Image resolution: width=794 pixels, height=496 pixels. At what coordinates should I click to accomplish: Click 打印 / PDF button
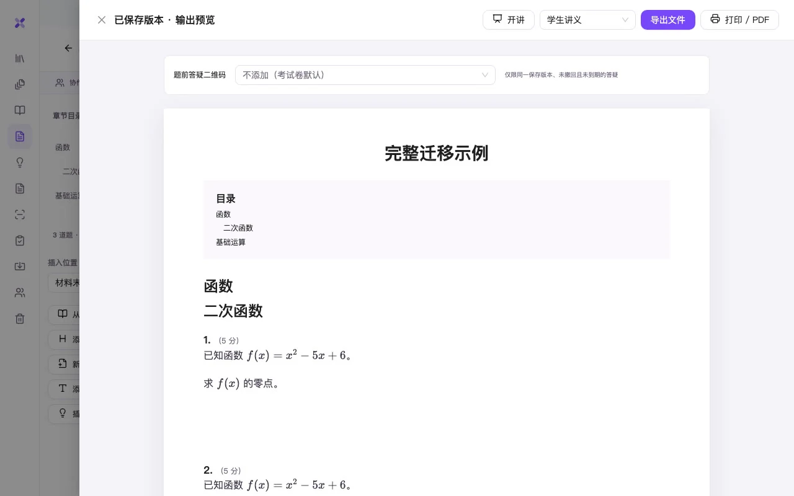[739, 20]
